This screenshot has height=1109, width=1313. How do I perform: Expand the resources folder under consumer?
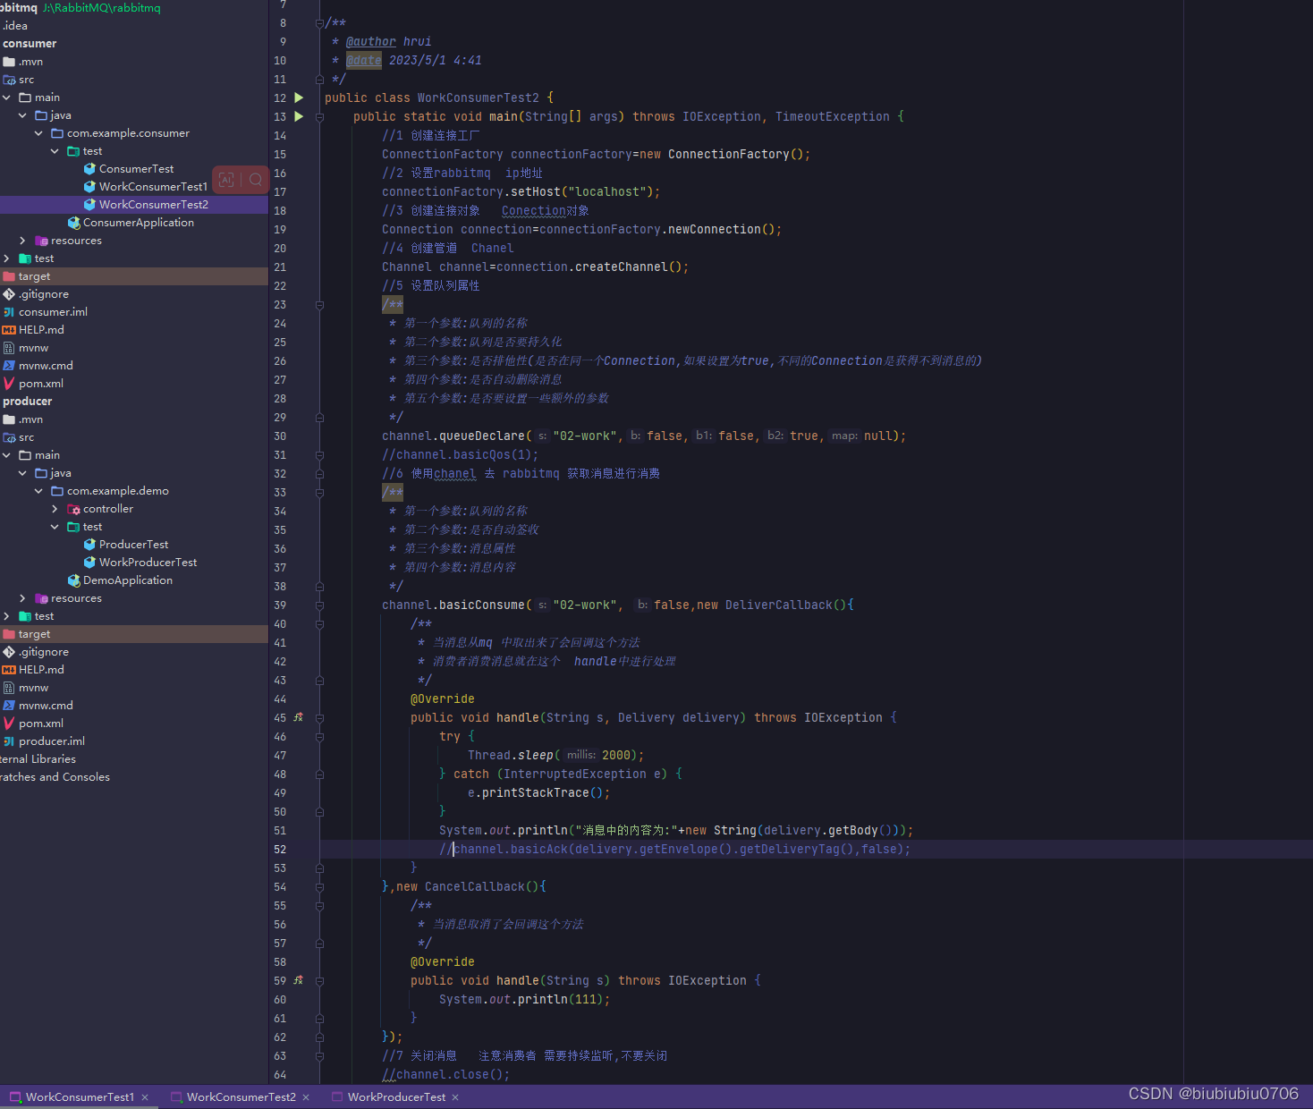tap(21, 240)
